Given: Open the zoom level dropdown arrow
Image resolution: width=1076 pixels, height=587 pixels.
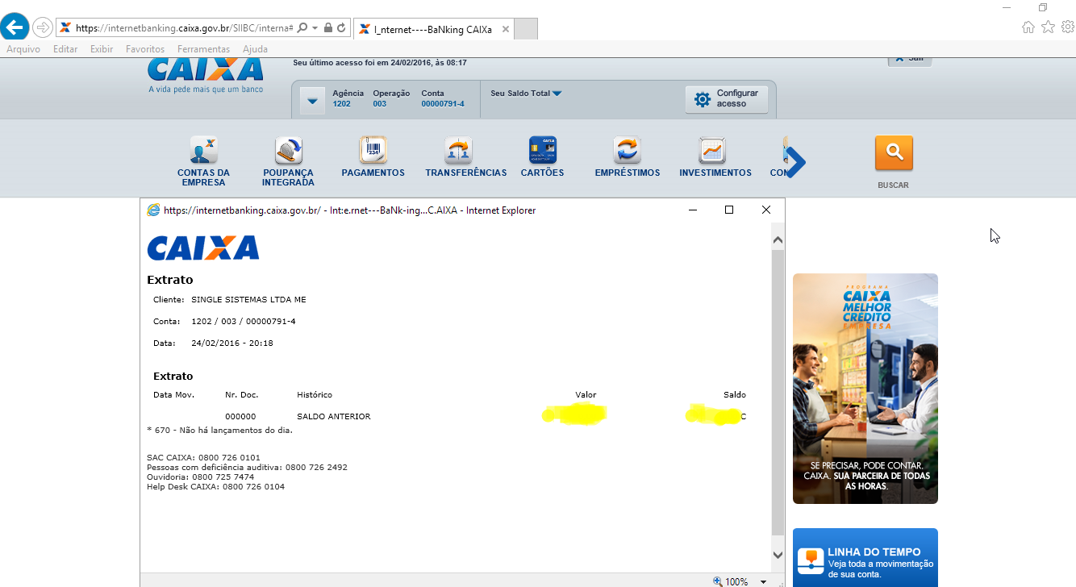Looking at the screenshot, I should click(763, 582).
